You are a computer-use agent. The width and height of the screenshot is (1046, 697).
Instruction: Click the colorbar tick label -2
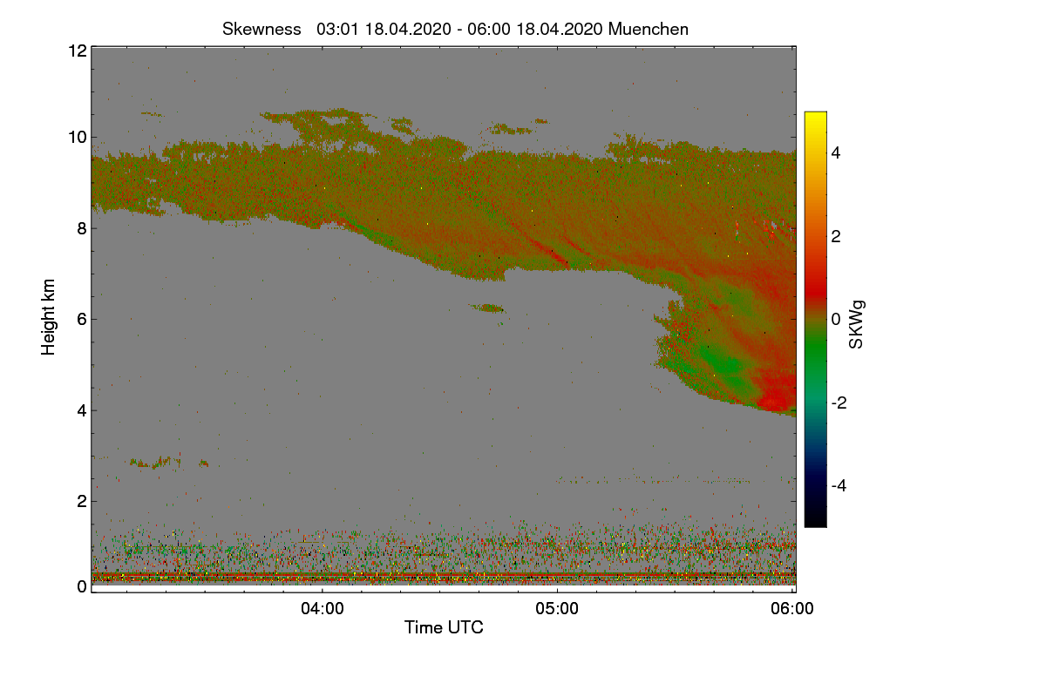tap(839, 403)
